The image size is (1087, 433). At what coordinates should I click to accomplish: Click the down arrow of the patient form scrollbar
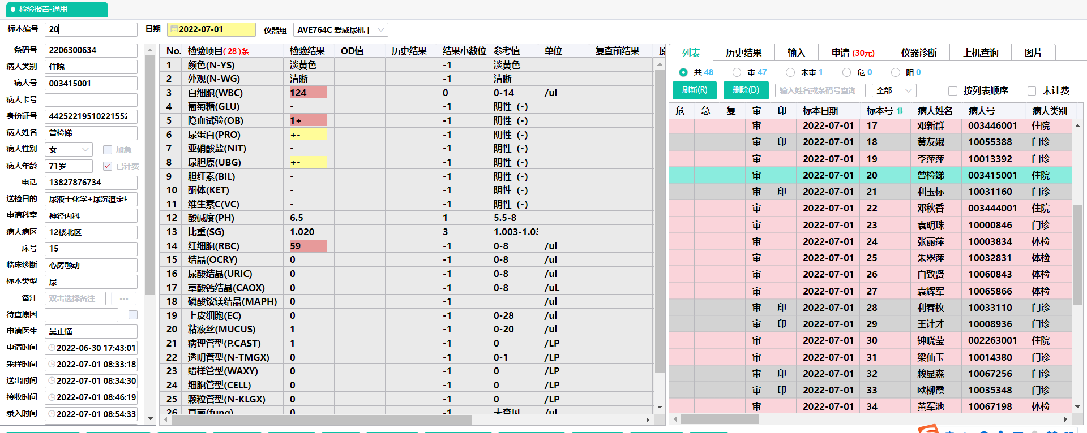pos(150,418)
